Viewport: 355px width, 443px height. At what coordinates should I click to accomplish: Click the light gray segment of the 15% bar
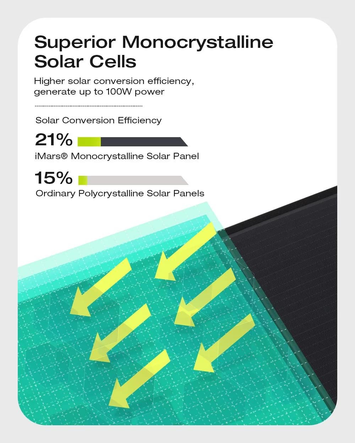(138, 180)
